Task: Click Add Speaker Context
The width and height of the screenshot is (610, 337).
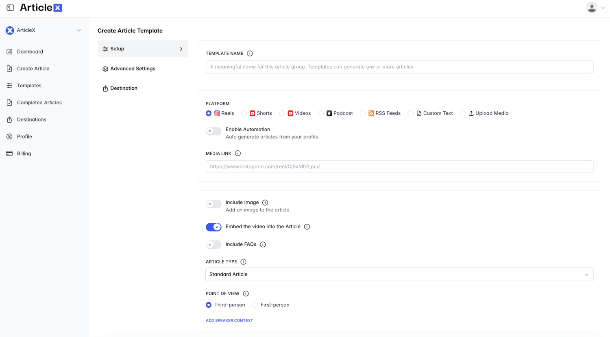Action: 229,320
